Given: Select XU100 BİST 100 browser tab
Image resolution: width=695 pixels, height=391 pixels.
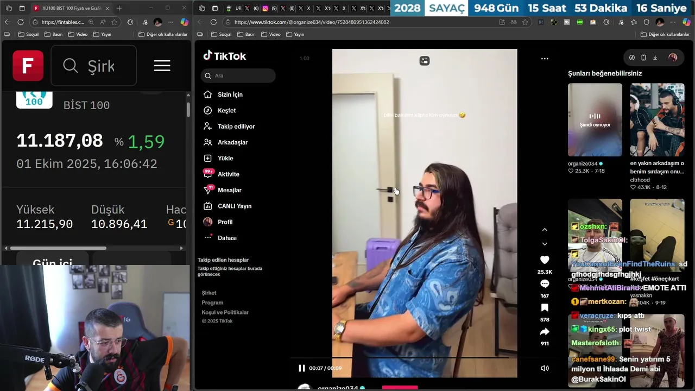Looking at the screenshot, I should click(x=71, y=8).
